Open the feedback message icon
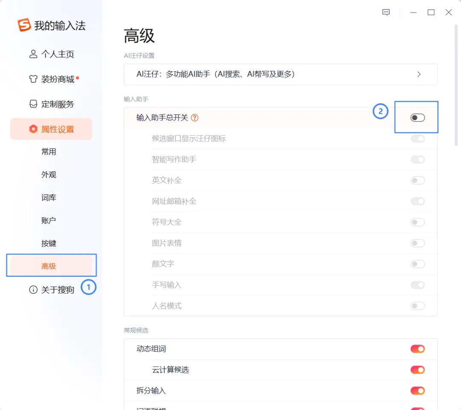Image resolution: width=461 pixels, height=410 pixels. click(x=386, y=12)
